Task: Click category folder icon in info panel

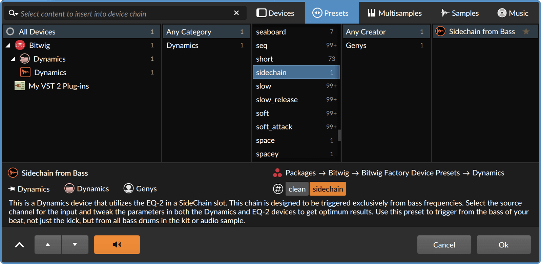Action: 69,188
